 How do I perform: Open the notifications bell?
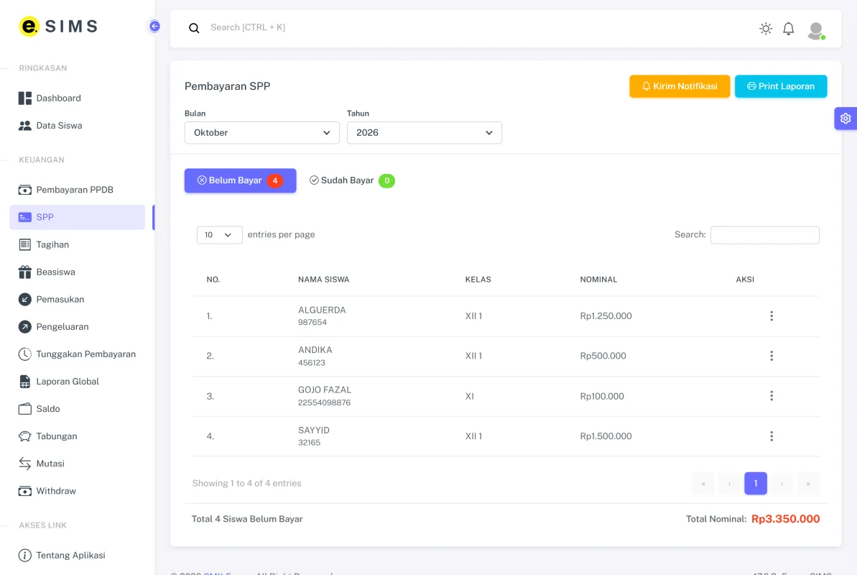pos(788,29)
